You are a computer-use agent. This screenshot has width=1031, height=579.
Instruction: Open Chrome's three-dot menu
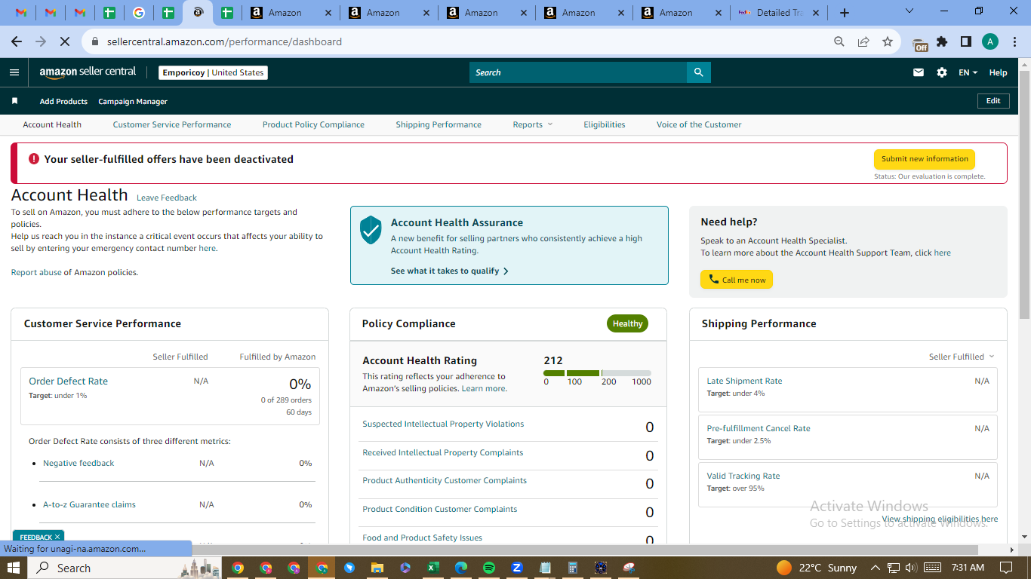(x=1014, y=41)
